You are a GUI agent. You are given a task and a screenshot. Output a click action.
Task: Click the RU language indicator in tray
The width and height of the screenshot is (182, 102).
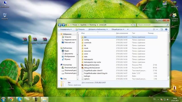click(x=154, y=99)
